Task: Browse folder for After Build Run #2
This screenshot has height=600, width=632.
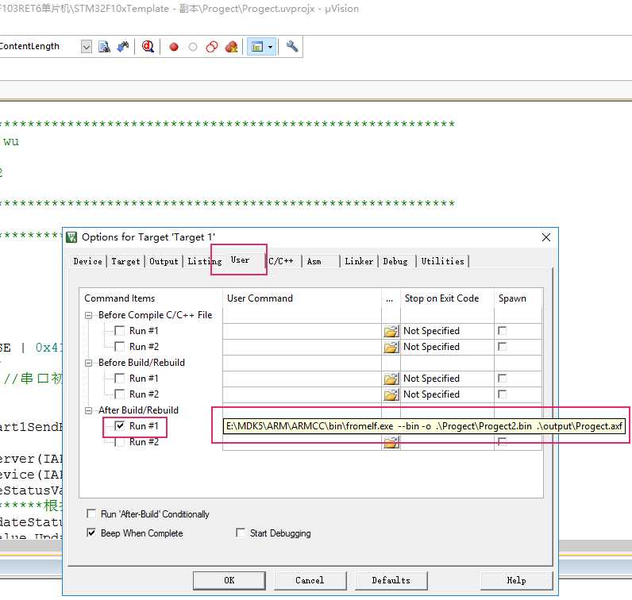Action: point(391,443)
